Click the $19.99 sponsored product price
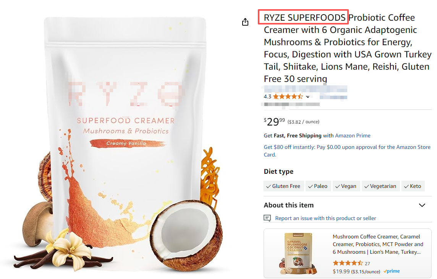 point(341,271)
